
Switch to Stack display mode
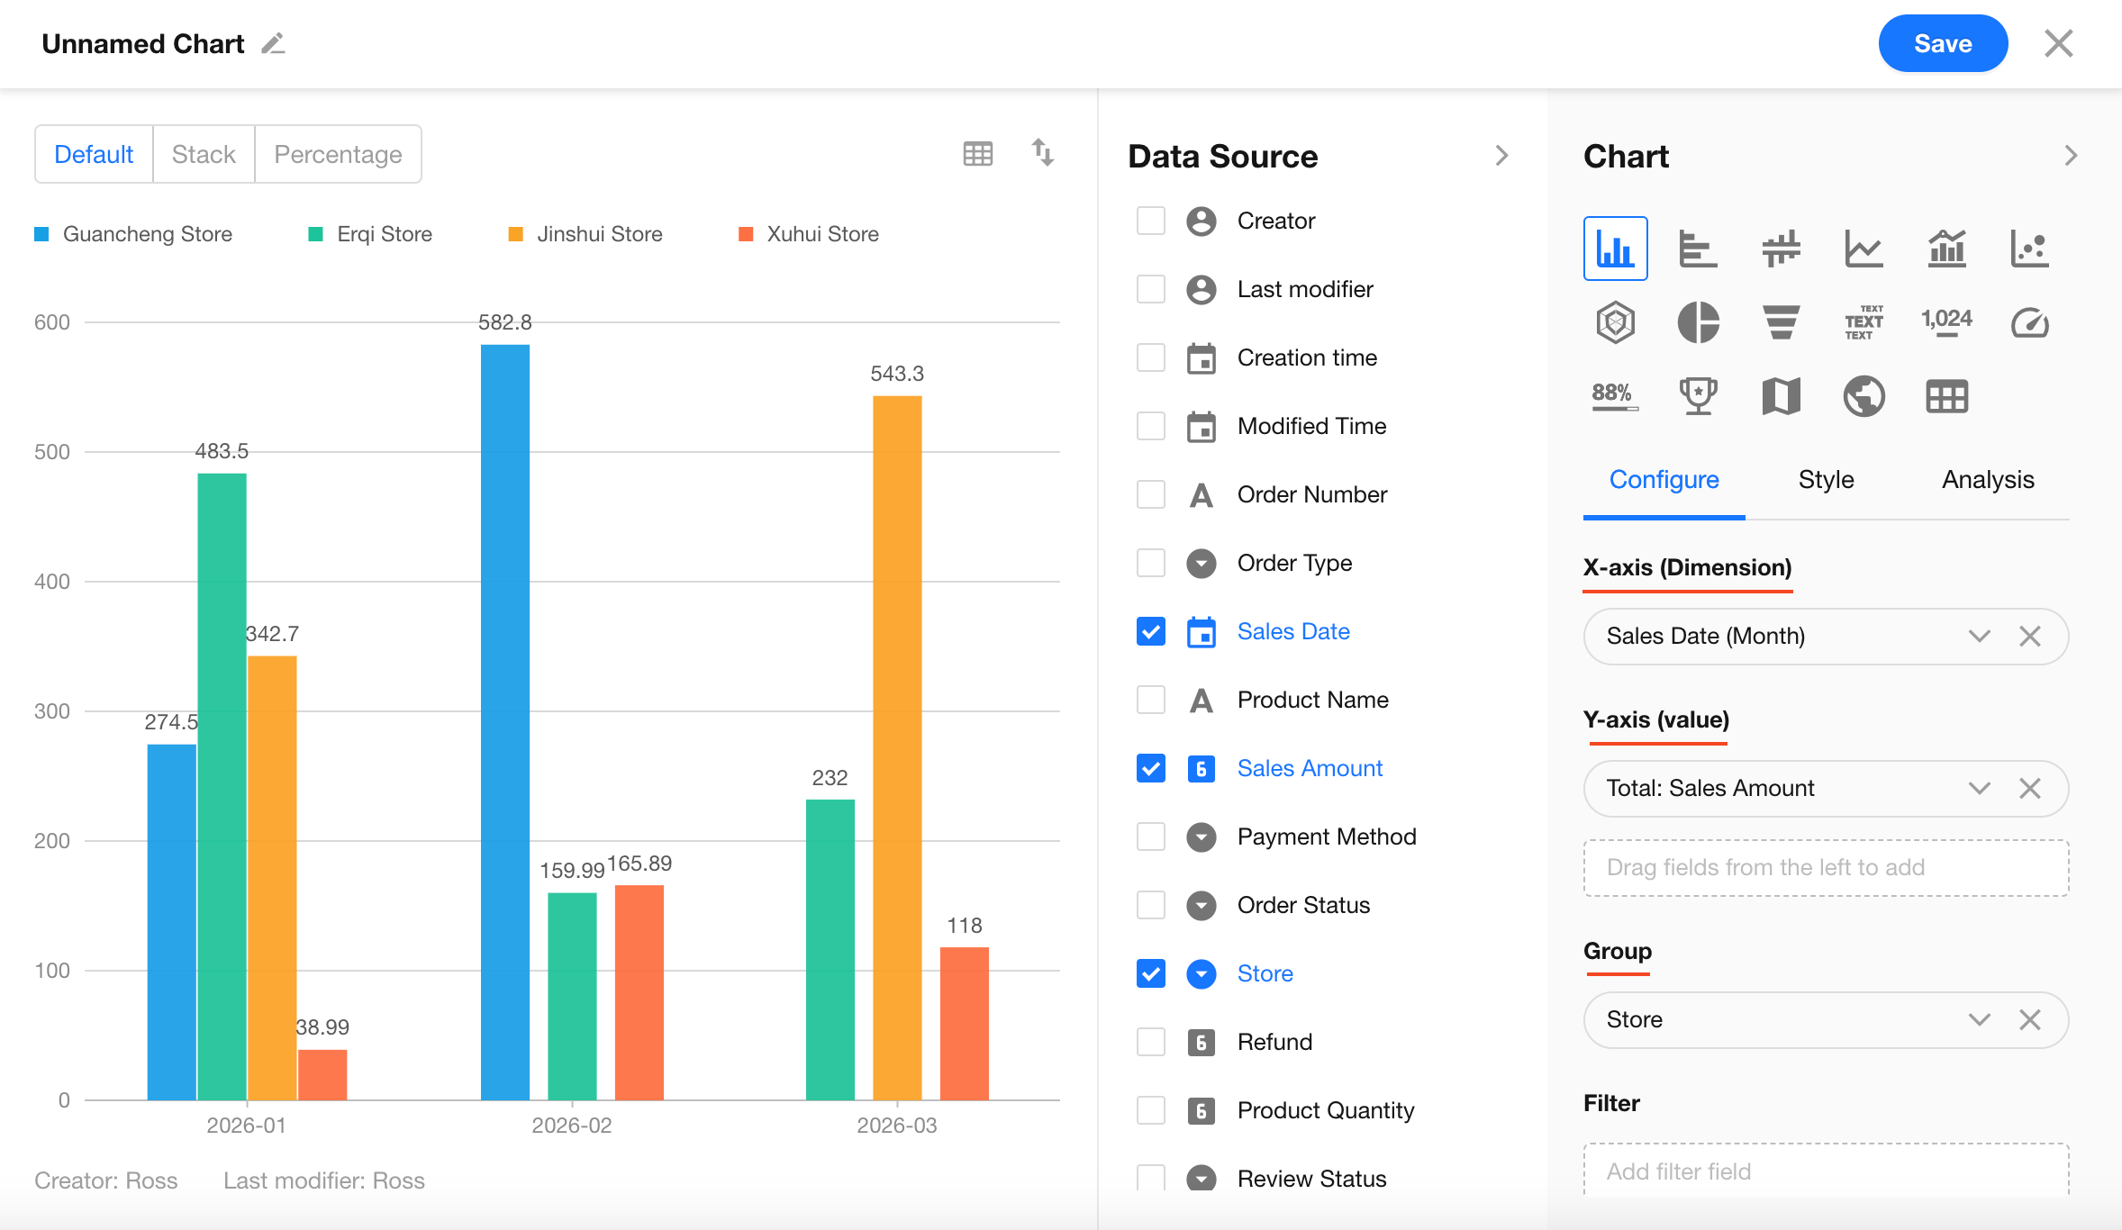tap(204, 154)
